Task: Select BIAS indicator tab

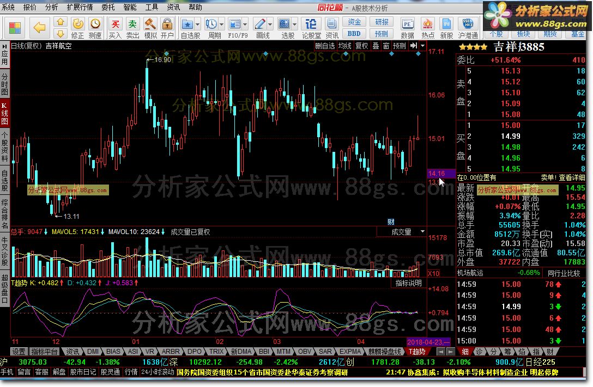Action: click(x=113, y=352)
